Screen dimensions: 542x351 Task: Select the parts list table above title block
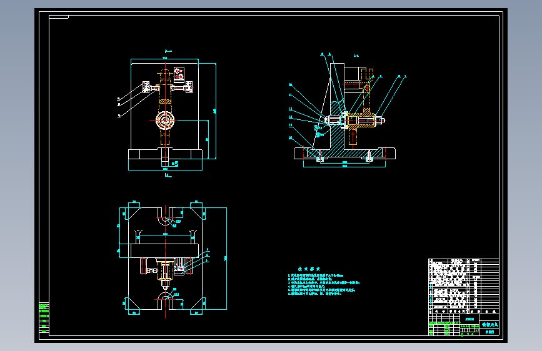point(463,286)
